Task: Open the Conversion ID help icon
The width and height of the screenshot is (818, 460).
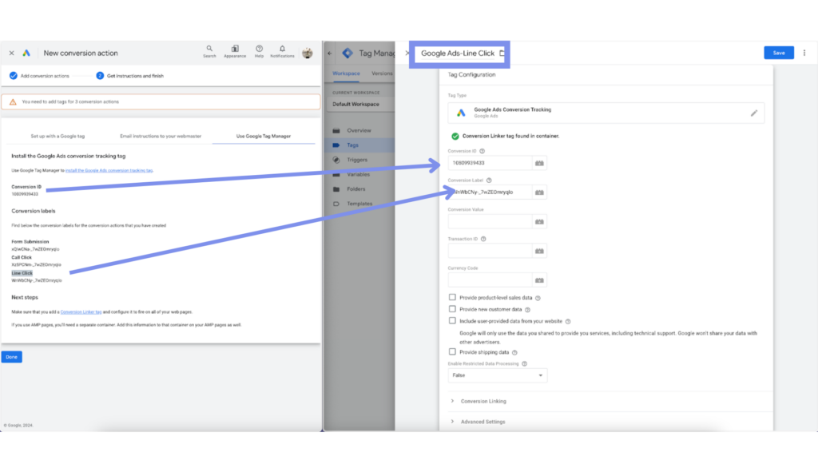Action: pos(482,151)
